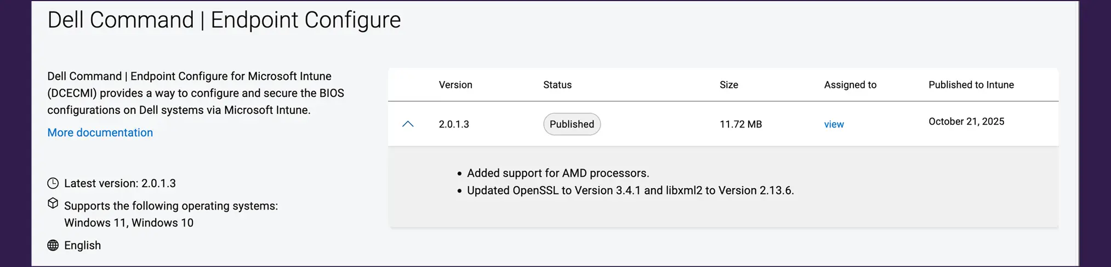Click the October 21, 2025 publish date

966,121
